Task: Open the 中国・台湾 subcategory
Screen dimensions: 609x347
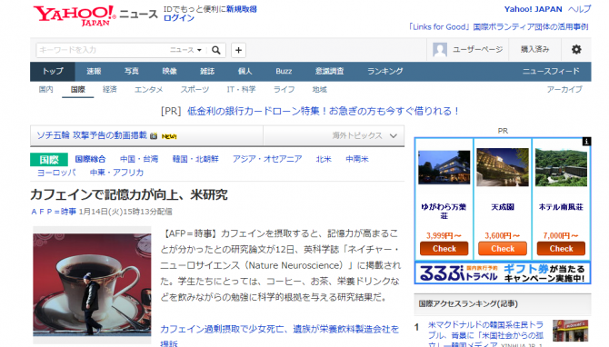Action: tap(139, 159)
